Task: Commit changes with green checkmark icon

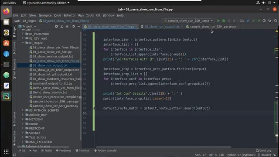Action: tap(253, 21)
